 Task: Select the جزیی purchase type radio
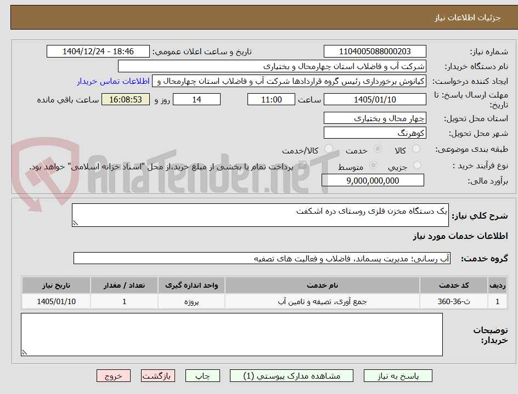point(417,165)
